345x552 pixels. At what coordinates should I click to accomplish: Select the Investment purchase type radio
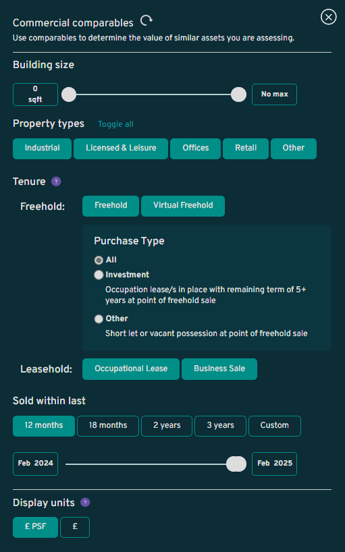click(x=99, y=275)
